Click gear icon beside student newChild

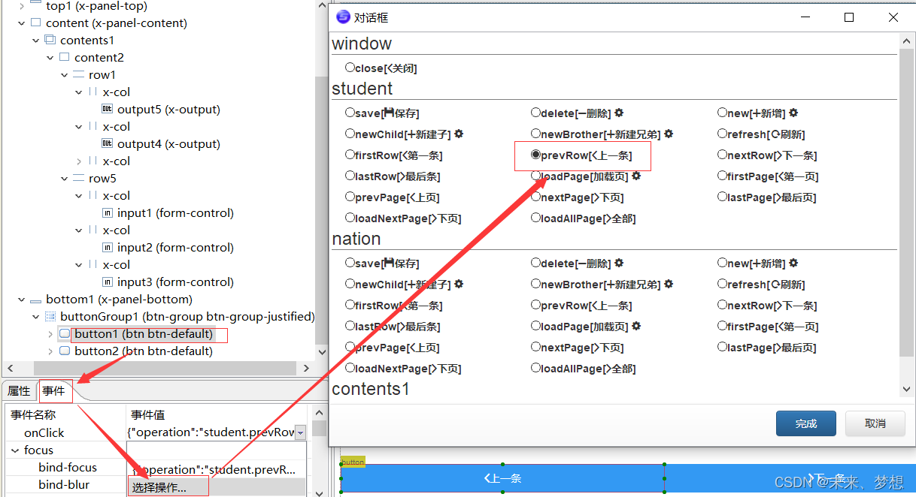point(459,134)
